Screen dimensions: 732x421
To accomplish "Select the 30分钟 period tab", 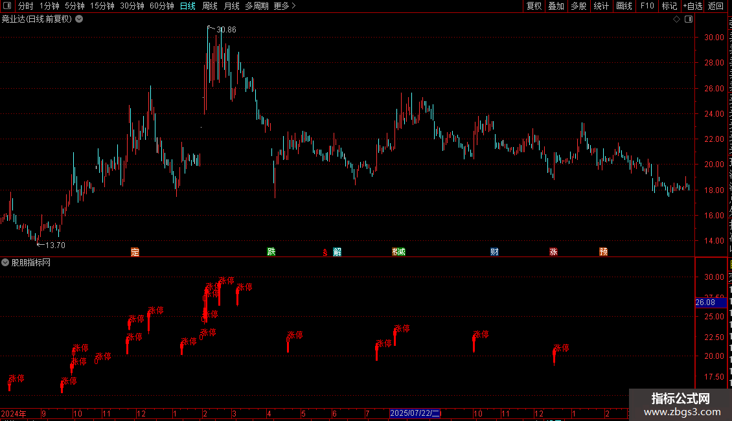I will click(x=132, y=6).
